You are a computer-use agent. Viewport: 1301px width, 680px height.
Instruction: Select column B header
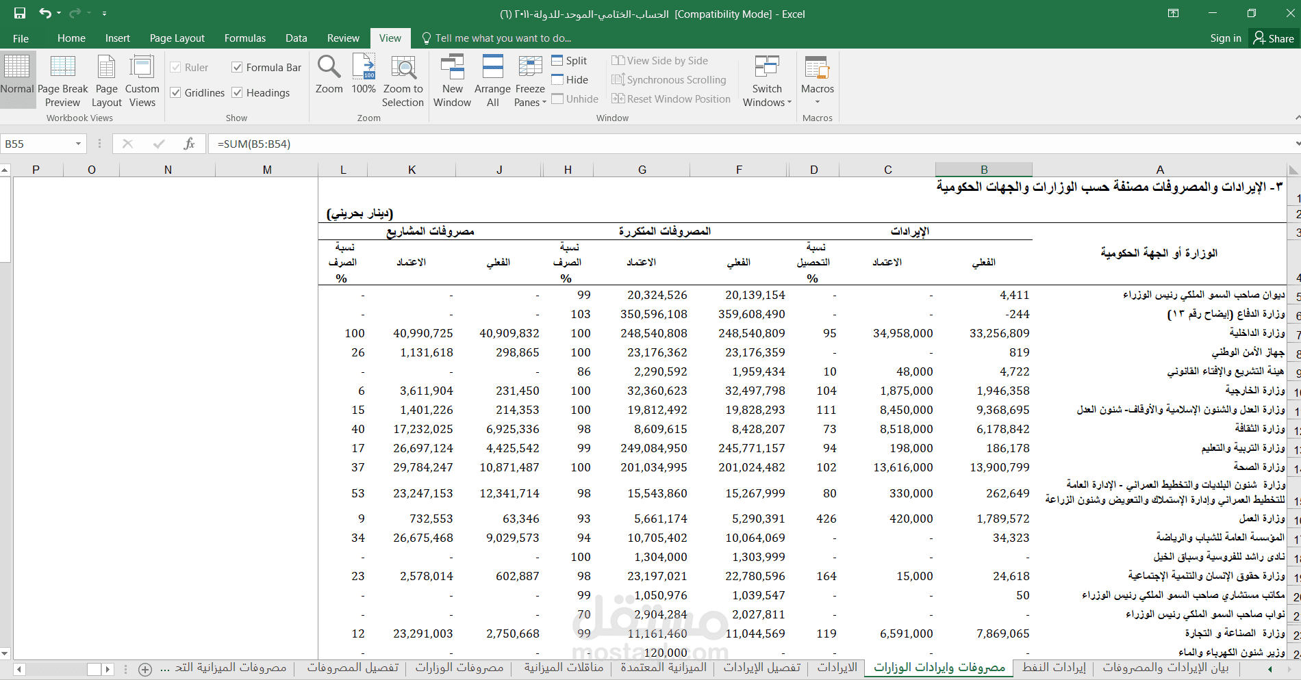pyautogui.click(x=983, y=170)
